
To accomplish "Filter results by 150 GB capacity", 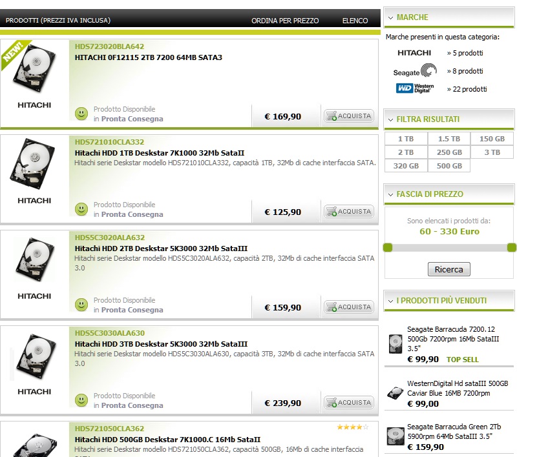I will coord(492,139).
